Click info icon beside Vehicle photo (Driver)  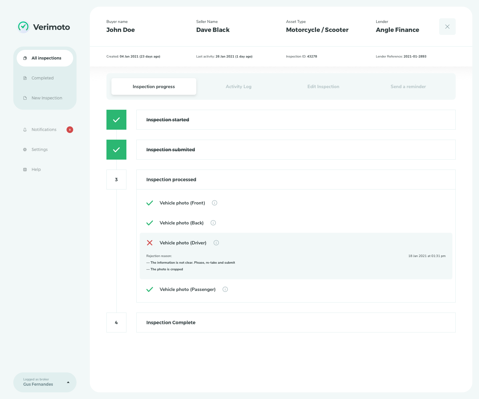[x=216, y=243]
